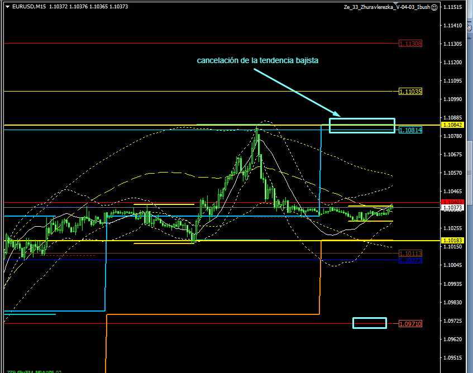Click 1.10990 on the price axis
The height and width of the screenshot is (373, 473).
(452, 99)
